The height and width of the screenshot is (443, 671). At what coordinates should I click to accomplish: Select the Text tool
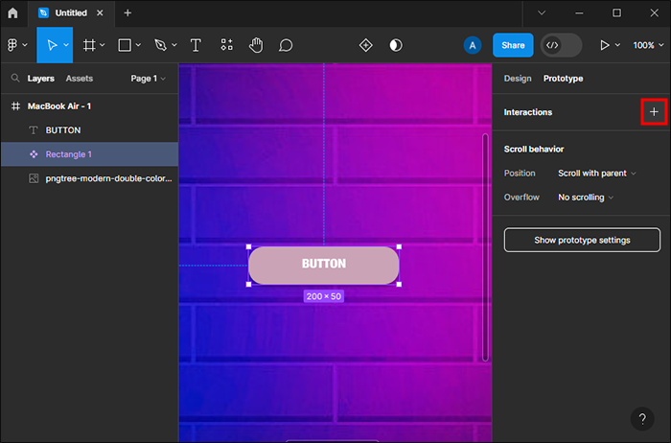coord(196,45)
